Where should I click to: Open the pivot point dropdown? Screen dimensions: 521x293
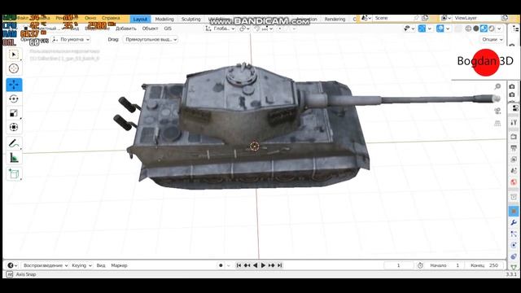(x=244, y=28)
